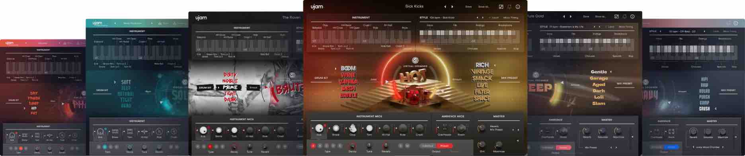Switch output to Individual
745x156 pixels.
(428, 146)
